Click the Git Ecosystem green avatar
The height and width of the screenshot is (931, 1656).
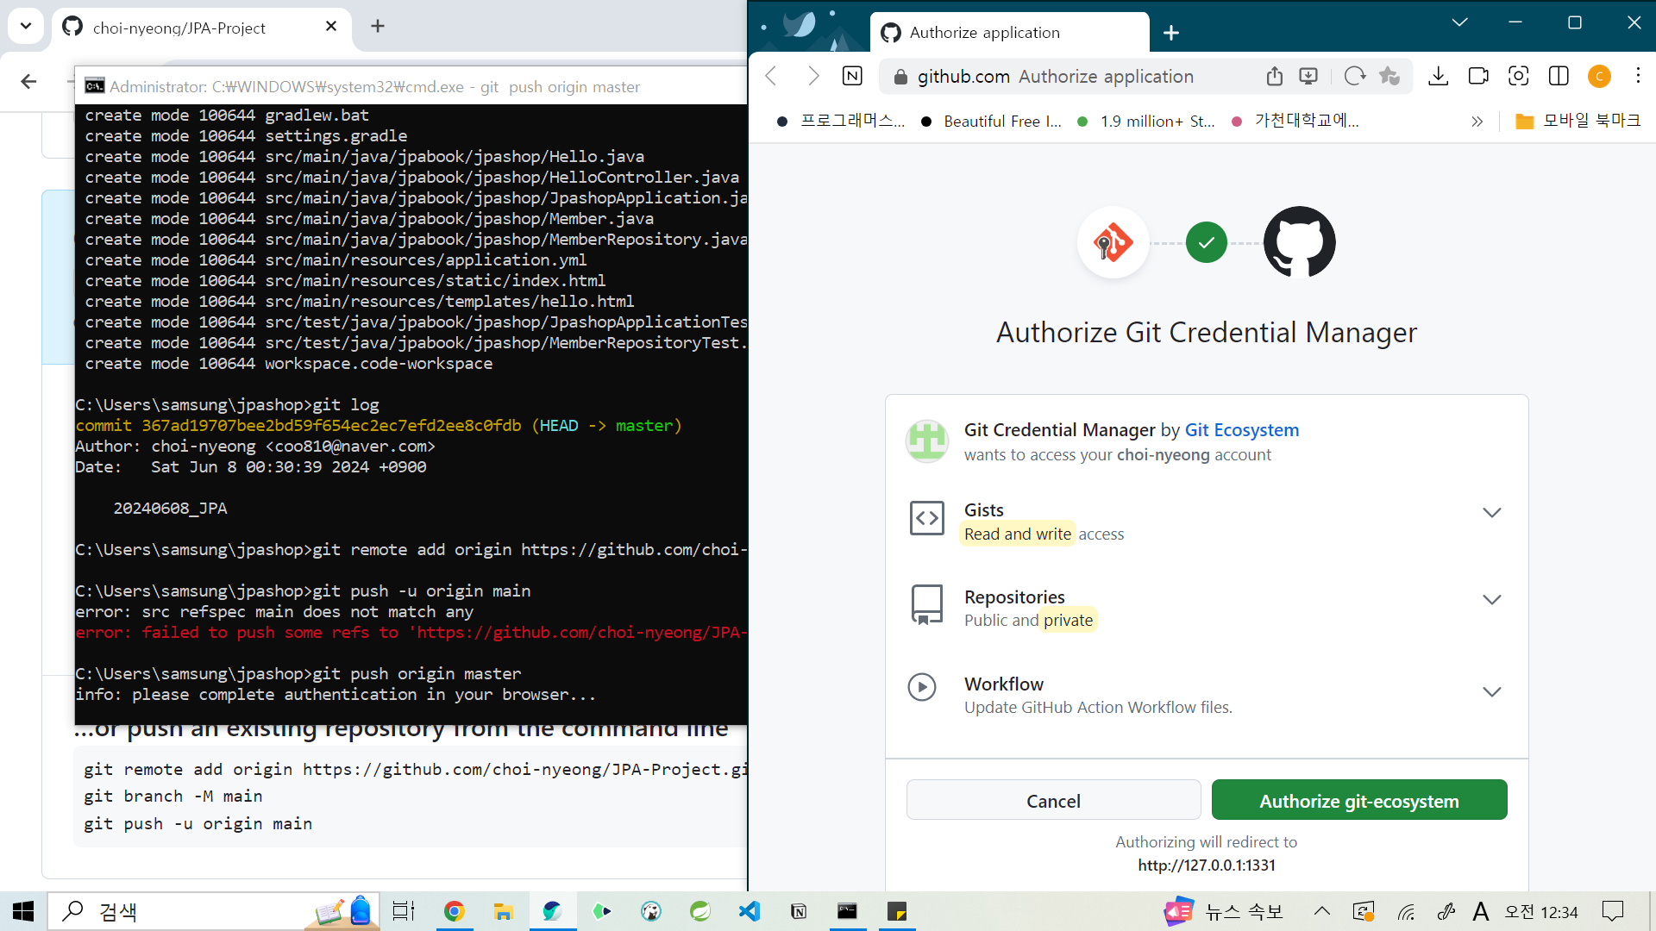pos(927,441)
